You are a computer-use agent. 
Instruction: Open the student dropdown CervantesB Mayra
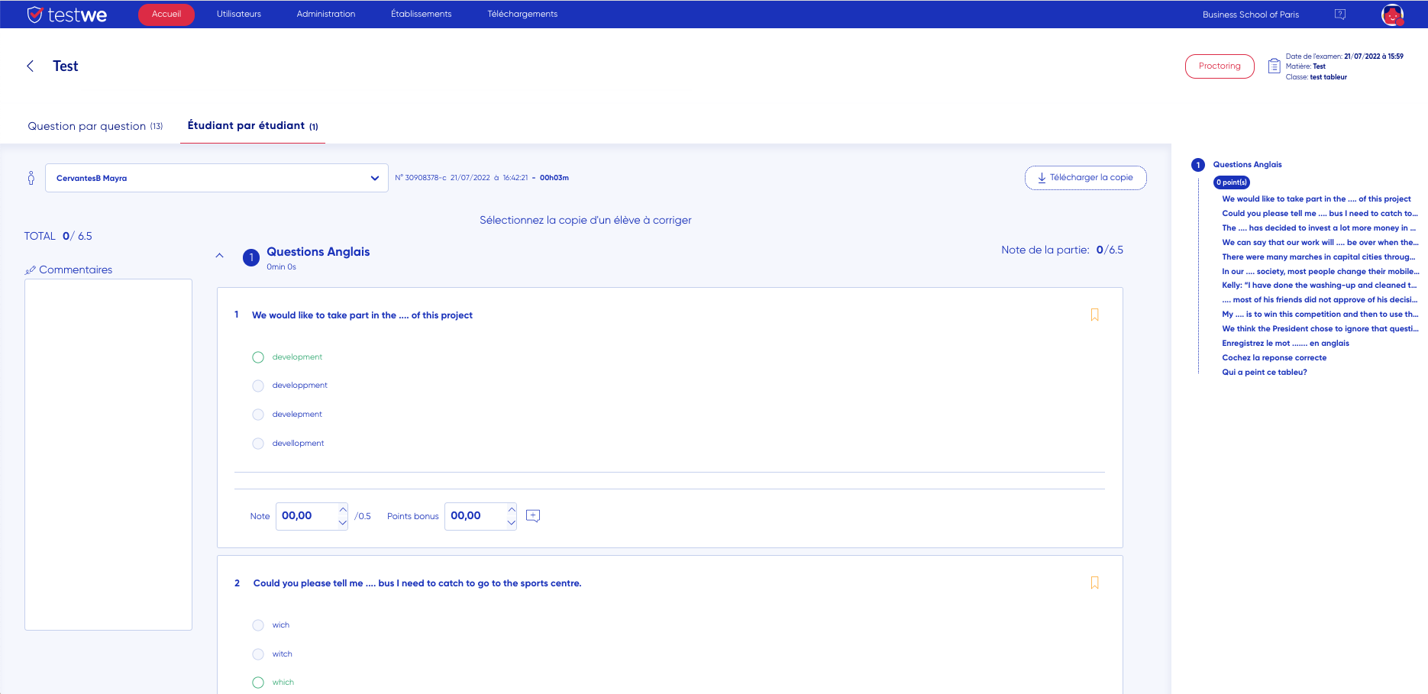pos(216,178)
